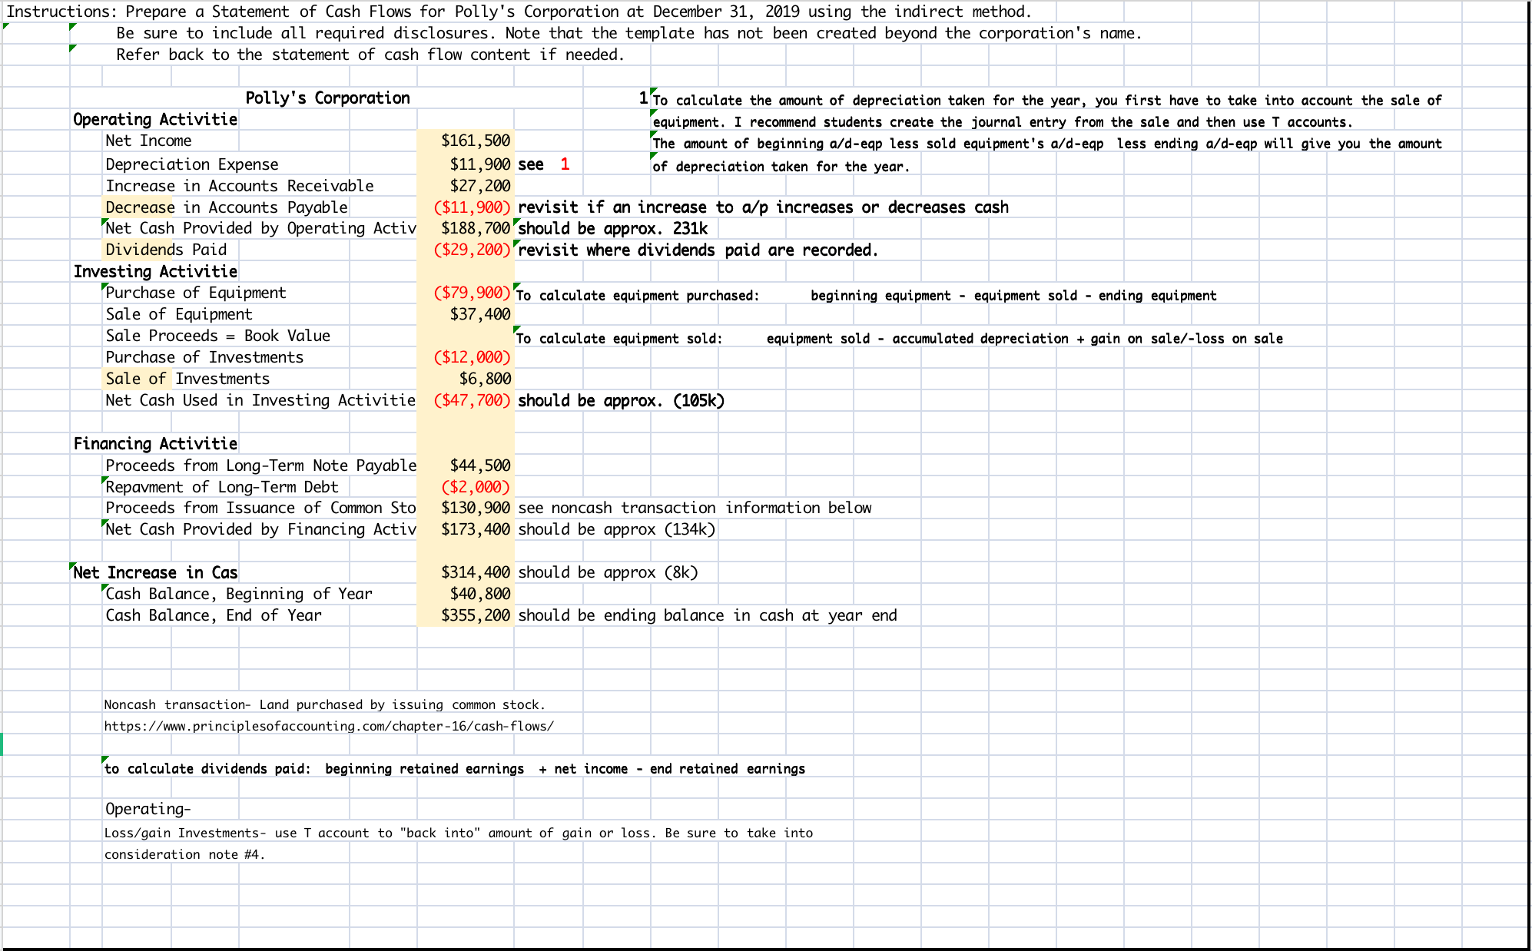Open the comment on Net Cash Provided by Operating Activities
The height and width of the screenshot is (951, 1532).
[x=106, y=223]
